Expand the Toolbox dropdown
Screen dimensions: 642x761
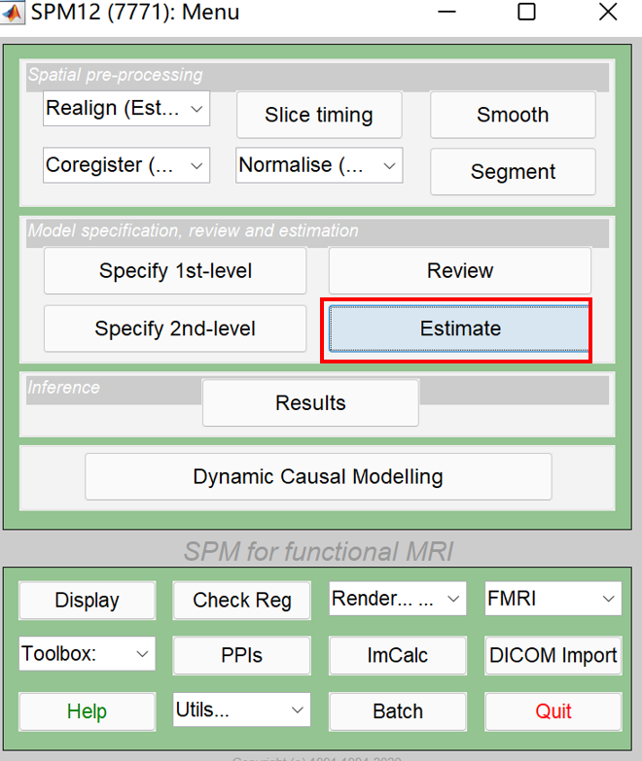point(88,654)
